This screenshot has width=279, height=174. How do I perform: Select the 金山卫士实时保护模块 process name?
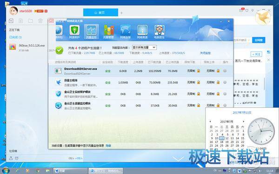77,92
